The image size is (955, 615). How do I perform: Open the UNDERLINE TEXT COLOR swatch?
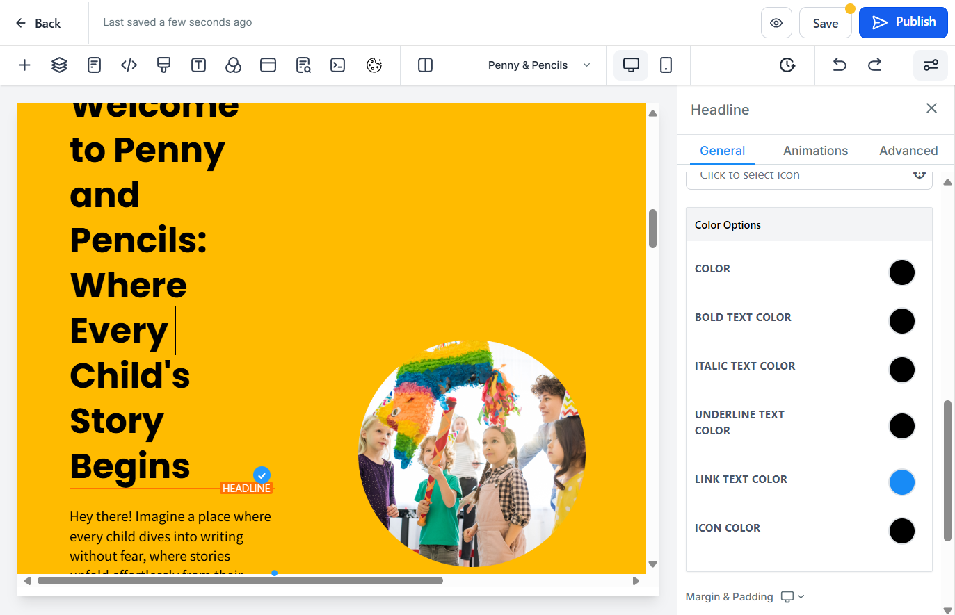(x=901, y=426)
